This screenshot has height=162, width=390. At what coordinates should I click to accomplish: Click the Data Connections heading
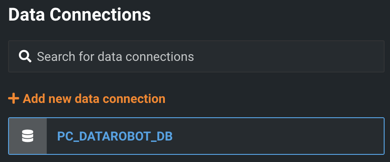80,15
